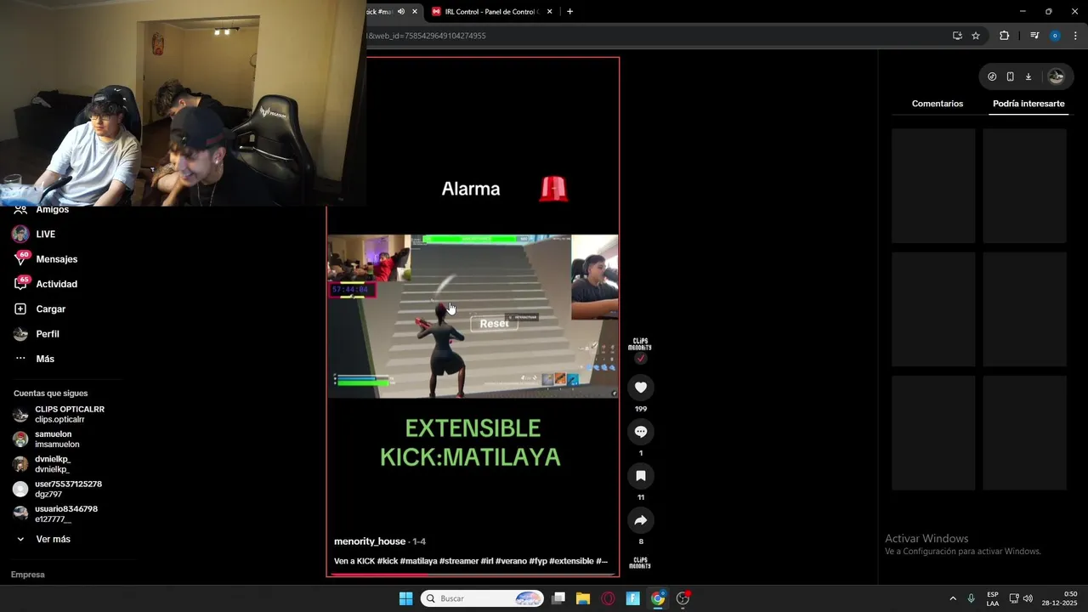The height and width of the screenshot is (612, 1088).
Task: Show hidden system tray icons
Action: (x=952, y=598)
